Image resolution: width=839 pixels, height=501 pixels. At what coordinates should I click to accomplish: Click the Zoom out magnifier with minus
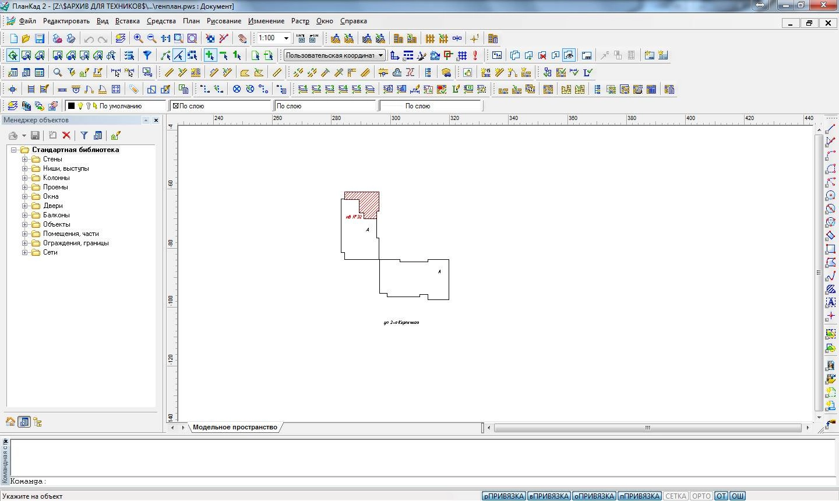(x=151, y=38)
